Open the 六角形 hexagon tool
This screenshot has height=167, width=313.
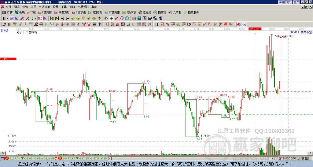point(175,12)
